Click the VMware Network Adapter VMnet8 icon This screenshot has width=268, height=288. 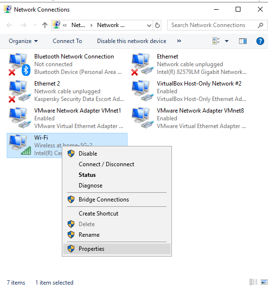click(142, 118)
